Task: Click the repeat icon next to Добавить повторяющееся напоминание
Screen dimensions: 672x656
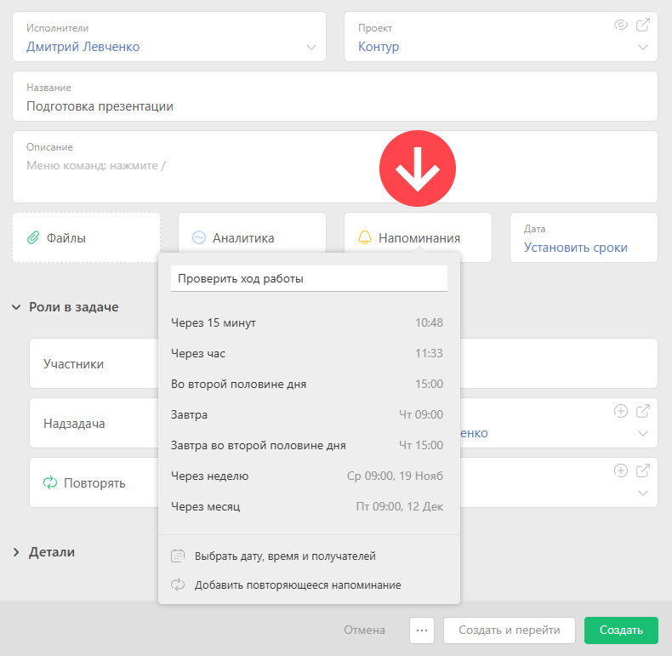Action: click(x=178, y=585)
